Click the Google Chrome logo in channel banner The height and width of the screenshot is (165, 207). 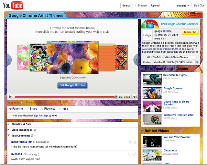(150, 24)
